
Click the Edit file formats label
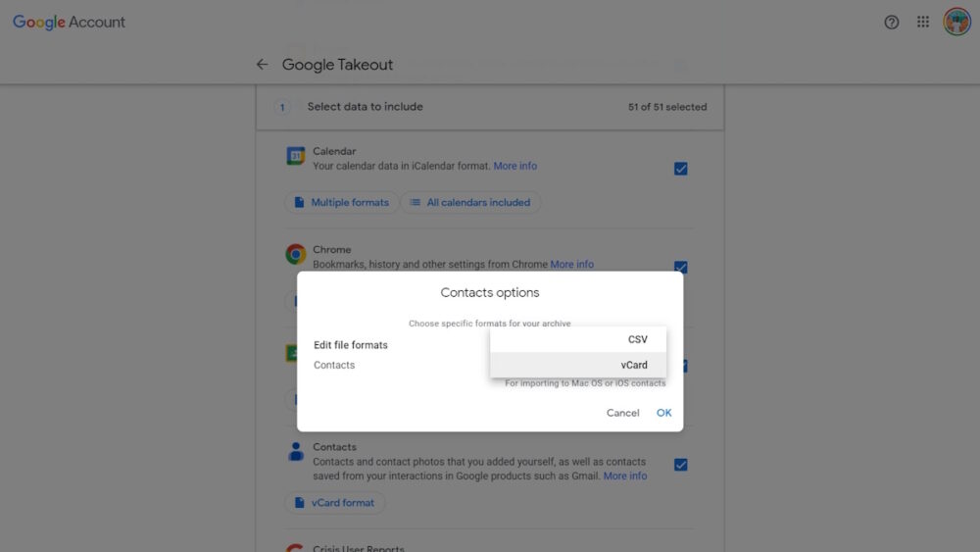[351, 345]
